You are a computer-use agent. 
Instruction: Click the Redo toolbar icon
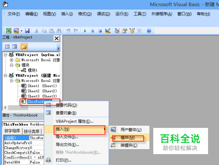[x=76, y=31]
